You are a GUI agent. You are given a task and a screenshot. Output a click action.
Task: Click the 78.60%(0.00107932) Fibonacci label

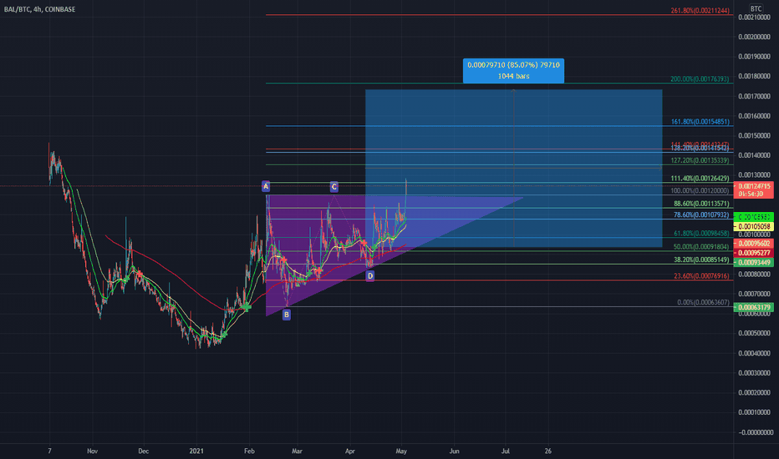coord(701,214)
